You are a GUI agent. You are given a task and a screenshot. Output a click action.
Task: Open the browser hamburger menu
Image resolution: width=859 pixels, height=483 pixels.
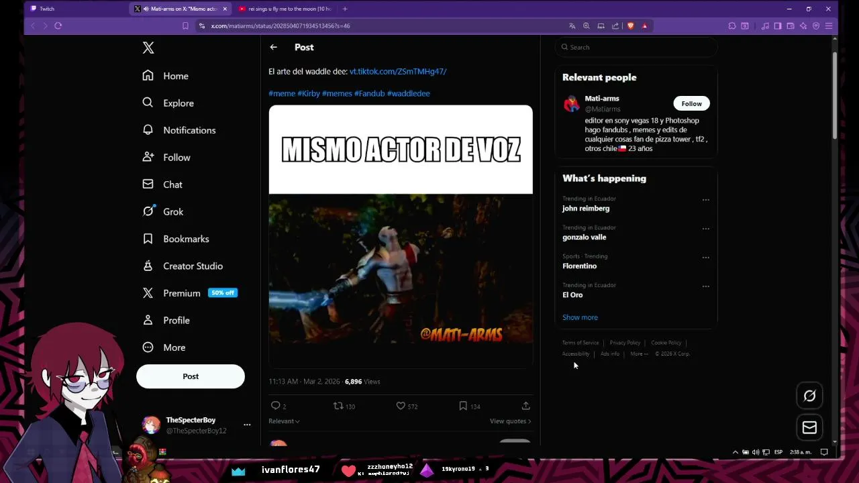click(x=829, y=25)
